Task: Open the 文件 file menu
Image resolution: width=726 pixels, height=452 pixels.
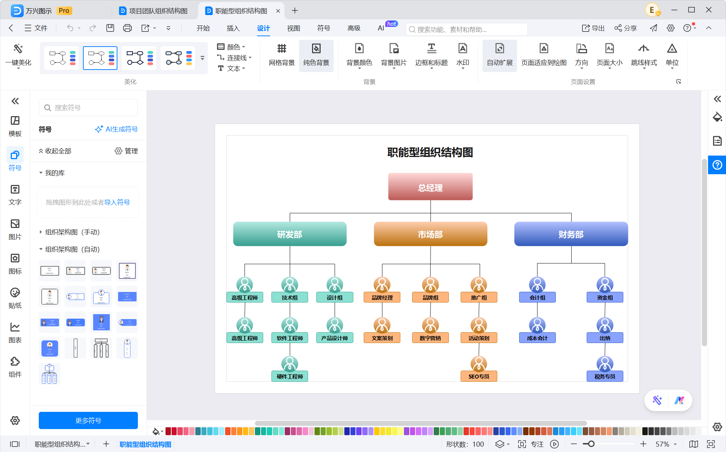Action: pyautogui.click(x=36, y=28)
